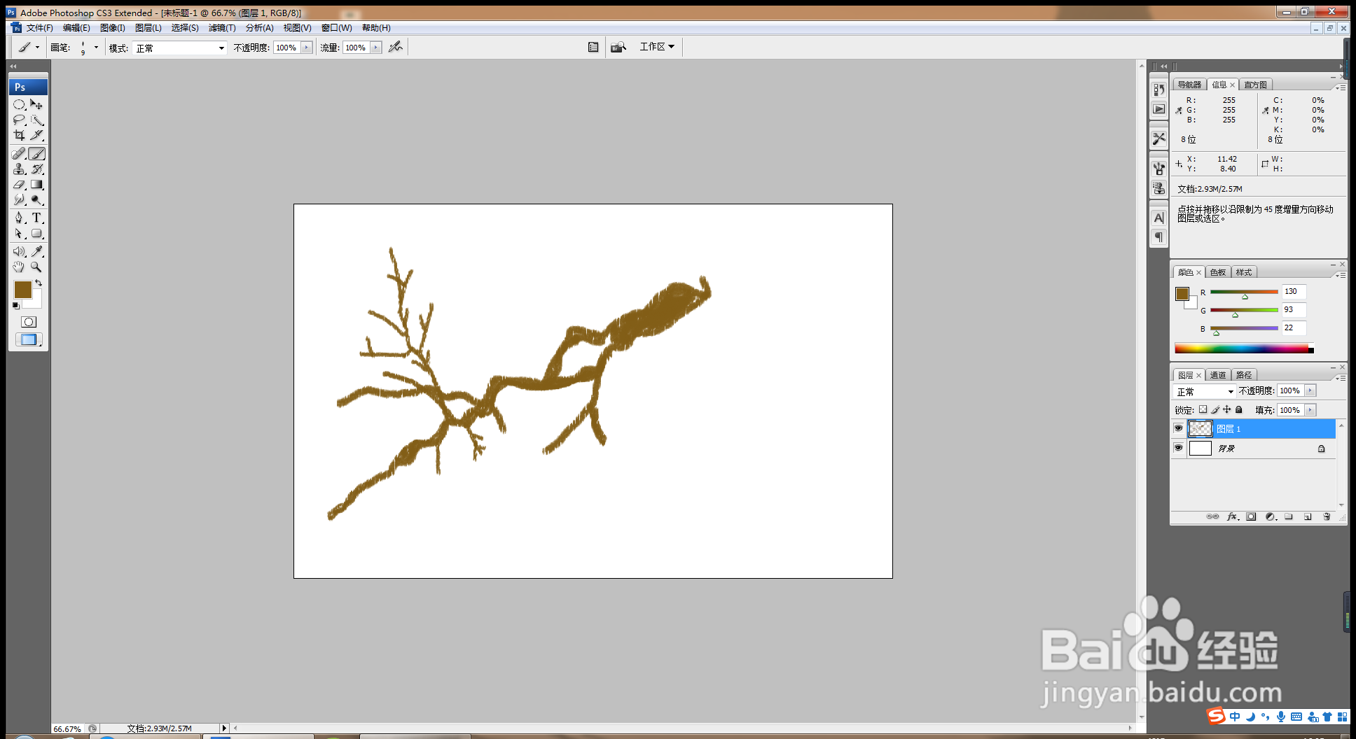
Task: Open layer blend mode dropdown 正常
Action: (x=1205, y=391)
